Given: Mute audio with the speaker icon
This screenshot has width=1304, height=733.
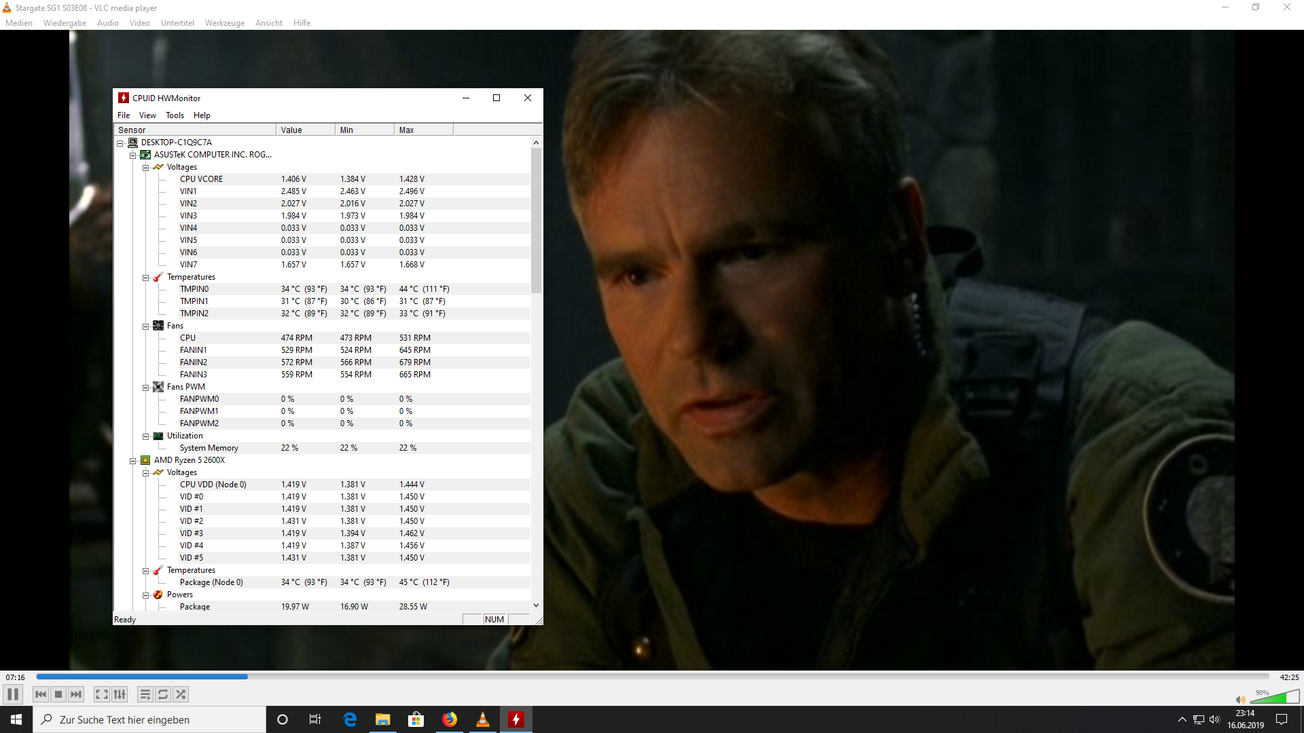Looking at the screenshot, I should click(x=1240, y=700).
